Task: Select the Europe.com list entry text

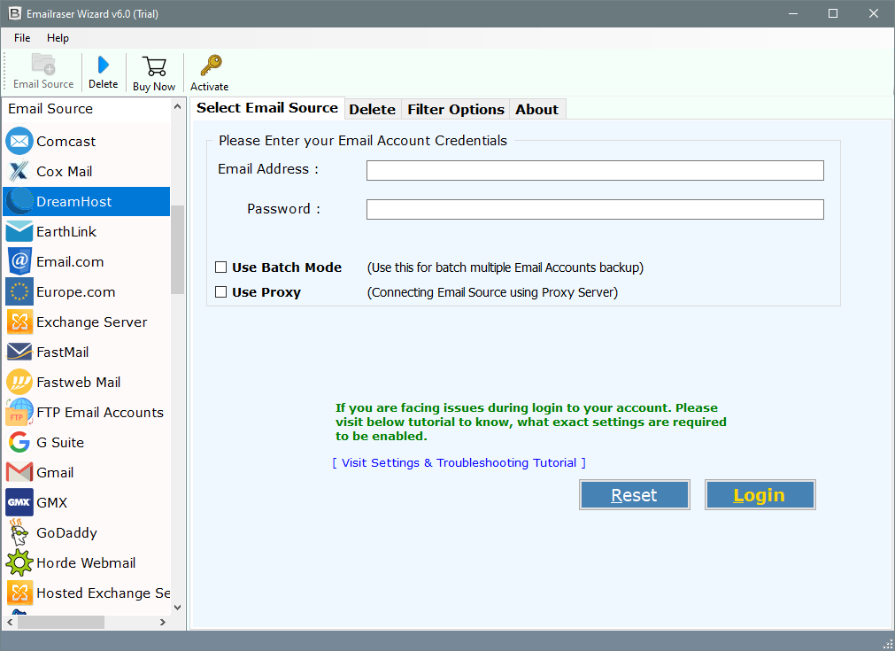Action: tap(75, 291)
